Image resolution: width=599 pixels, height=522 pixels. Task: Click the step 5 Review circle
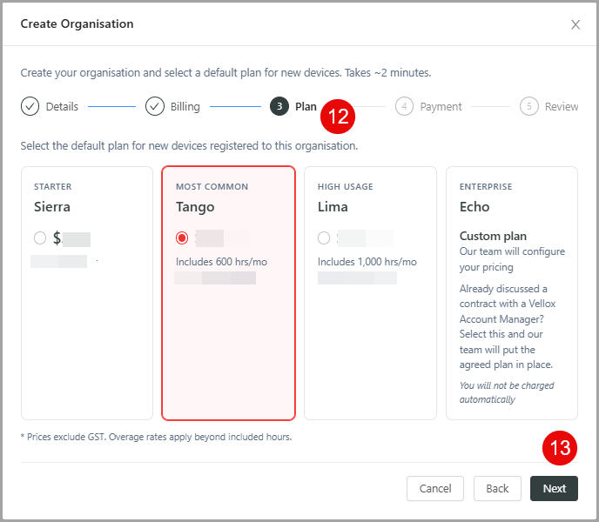(x=529, y=106)
